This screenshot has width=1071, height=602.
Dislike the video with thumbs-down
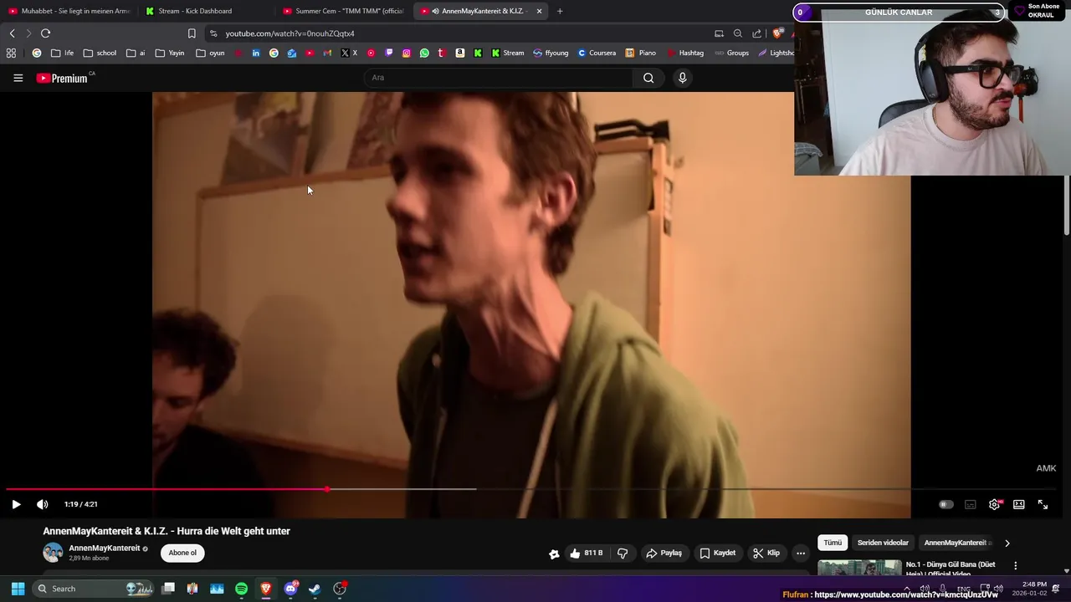[623, 553]
